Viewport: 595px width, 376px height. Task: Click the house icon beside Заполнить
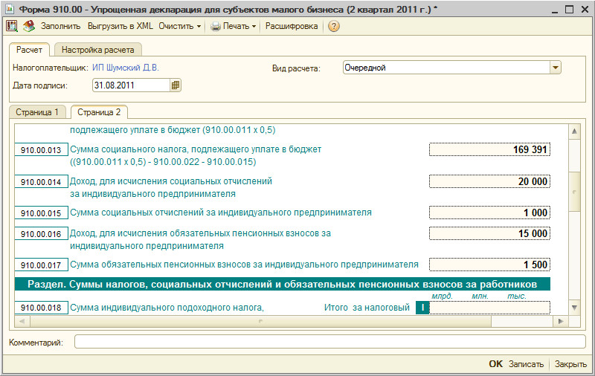29,26
